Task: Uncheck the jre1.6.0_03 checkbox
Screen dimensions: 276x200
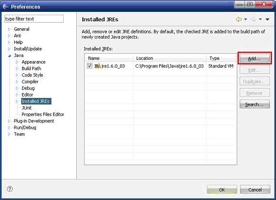Action: (89, 66)
